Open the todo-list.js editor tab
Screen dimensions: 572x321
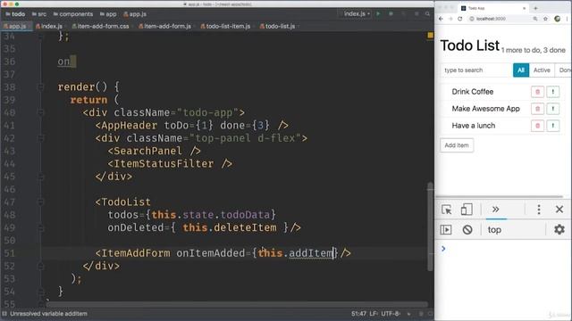click(278, 26)
